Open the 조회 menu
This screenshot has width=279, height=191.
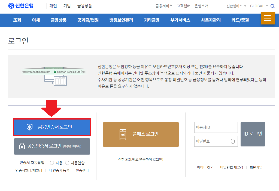[x=17, y=20]
